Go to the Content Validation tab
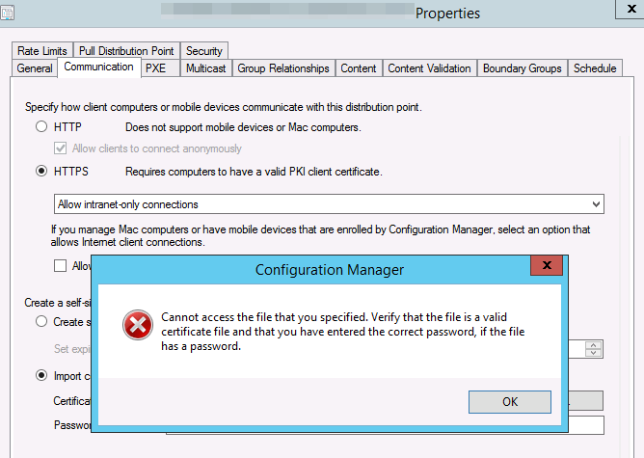The image size is (644, 458). [x=429, y=68]
